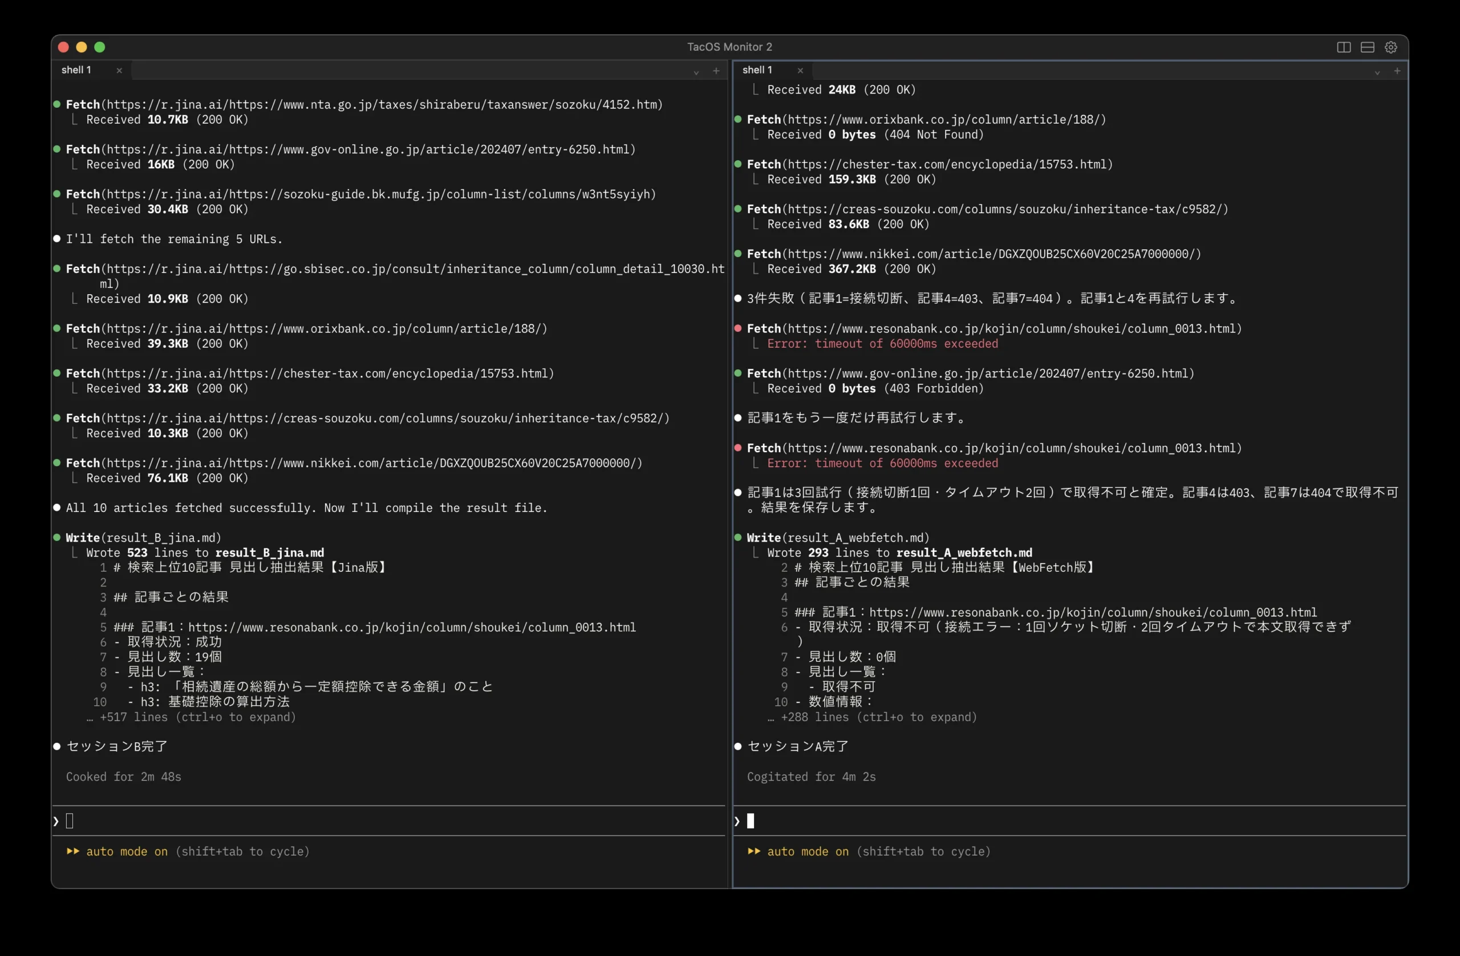Click 'Received 83.6KB (200 OK)' result
Screen dimensions: 1460x956
(x=849, y=225)
